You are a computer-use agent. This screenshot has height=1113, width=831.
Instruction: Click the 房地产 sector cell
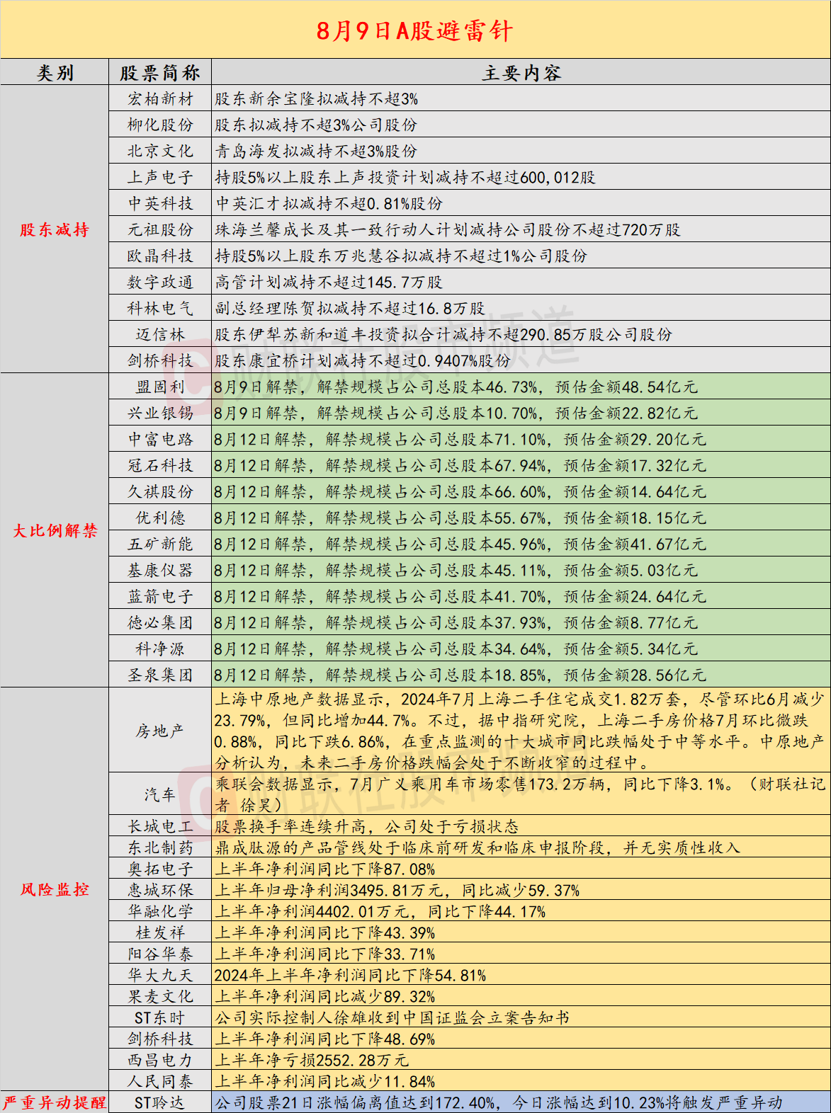click(x=160, y=731)
